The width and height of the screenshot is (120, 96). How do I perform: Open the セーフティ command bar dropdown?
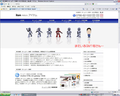pos(106,9)
